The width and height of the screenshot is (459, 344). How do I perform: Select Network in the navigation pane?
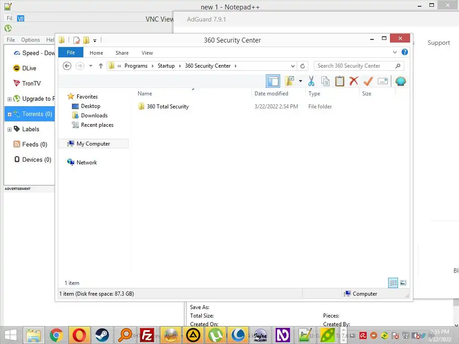pyautogui.click(x=87, y=162)
